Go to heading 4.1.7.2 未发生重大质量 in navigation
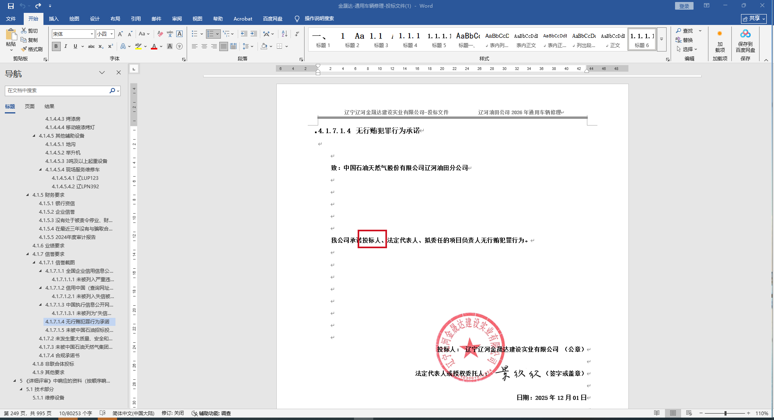This screenshot has height=420, width=774. pos(76,339)
